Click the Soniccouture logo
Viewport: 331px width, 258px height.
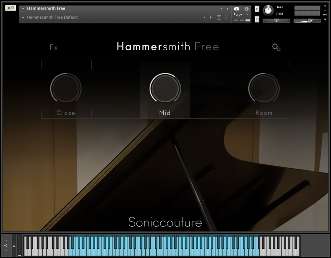(x=165, y=222)
